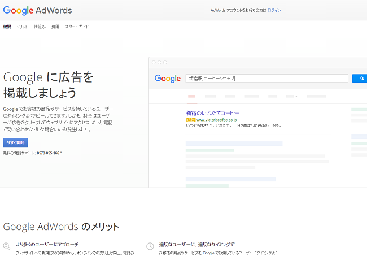Click the ad title 新宿のいれたてコーヒー
367x256 pixels.
212,113
